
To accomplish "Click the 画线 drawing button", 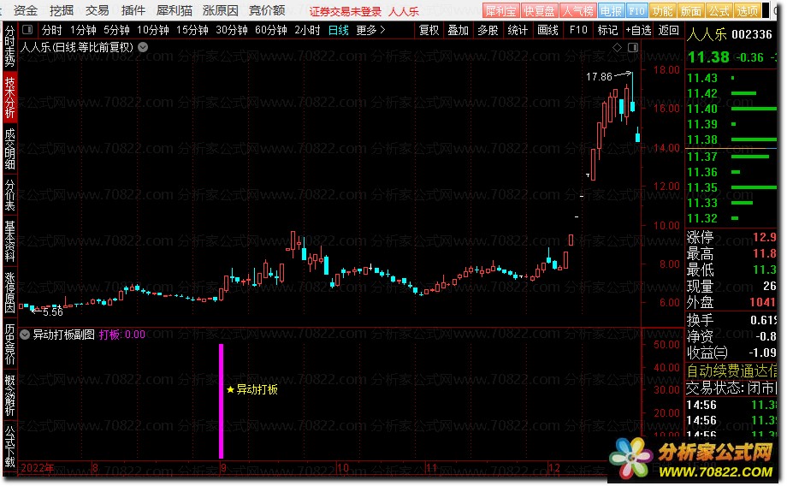I will click(547, 30).
